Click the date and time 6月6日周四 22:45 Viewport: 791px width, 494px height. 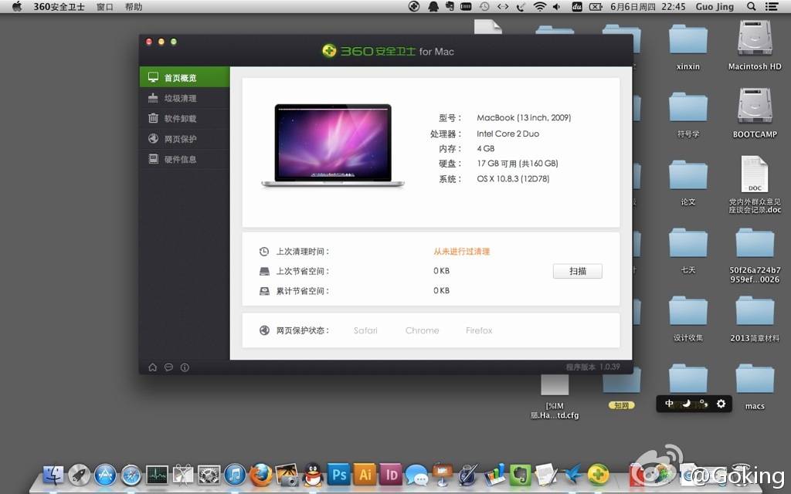click(648, 6)
